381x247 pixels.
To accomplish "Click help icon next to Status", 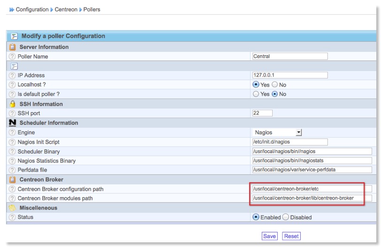I will point(12,218).
